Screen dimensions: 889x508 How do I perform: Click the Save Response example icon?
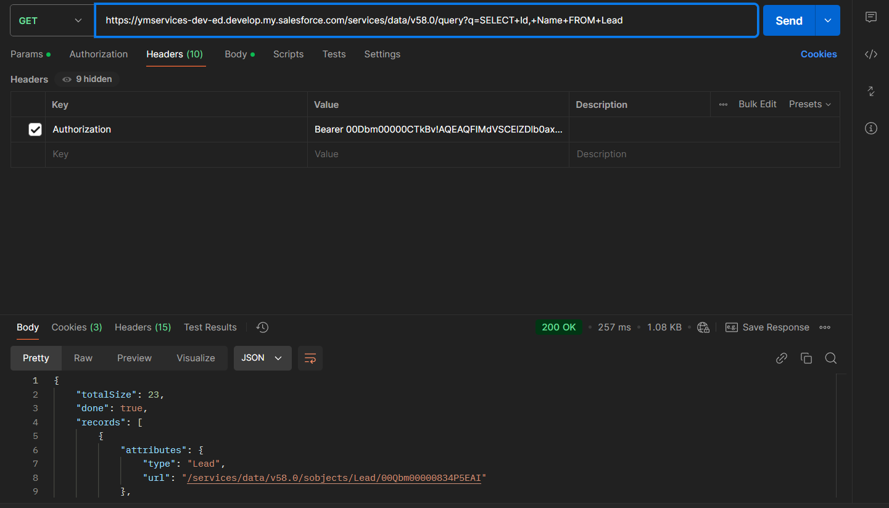(732, 327)
